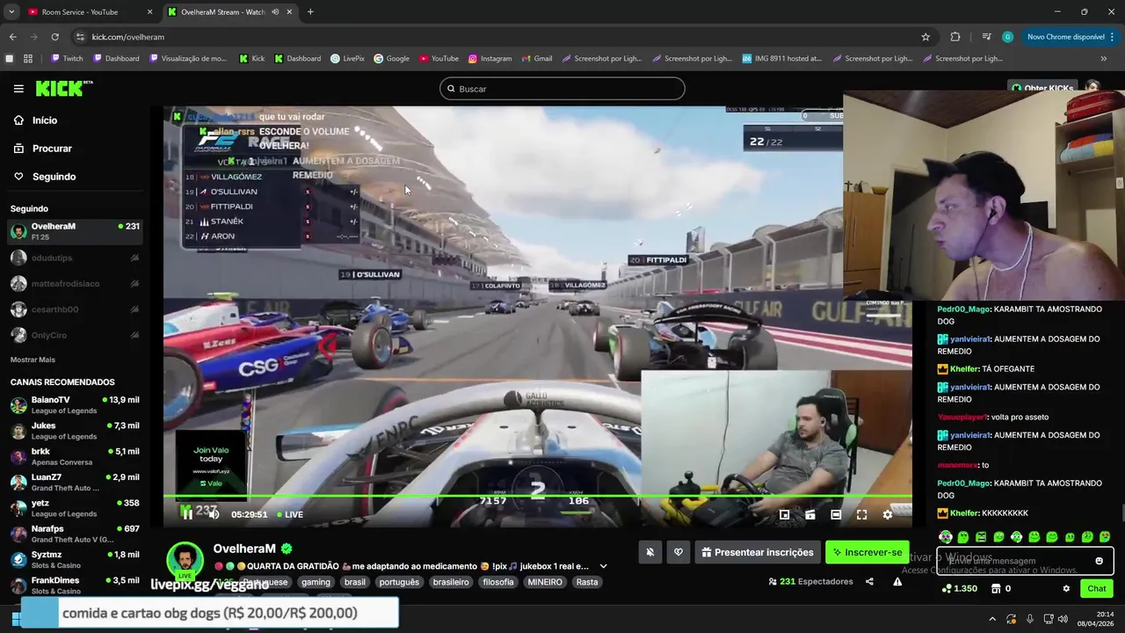Seek on the green stream progress bar
Viewport: 1125px width, 633px height.
(537, 496)
